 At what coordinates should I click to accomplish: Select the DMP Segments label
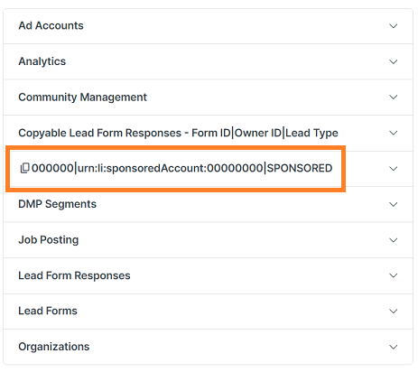pos(57,204)
